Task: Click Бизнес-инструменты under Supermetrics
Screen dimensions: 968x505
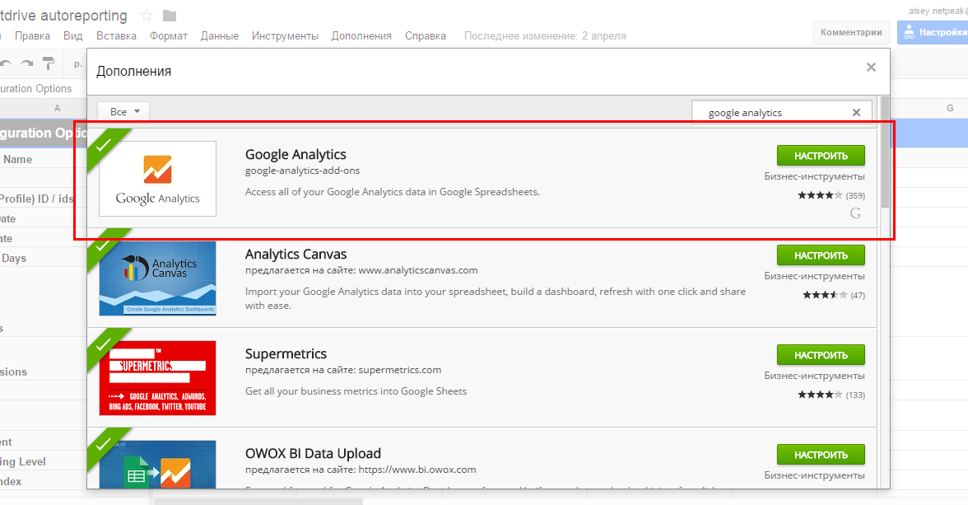Action: pyautogui.click(x=814, y=375)
